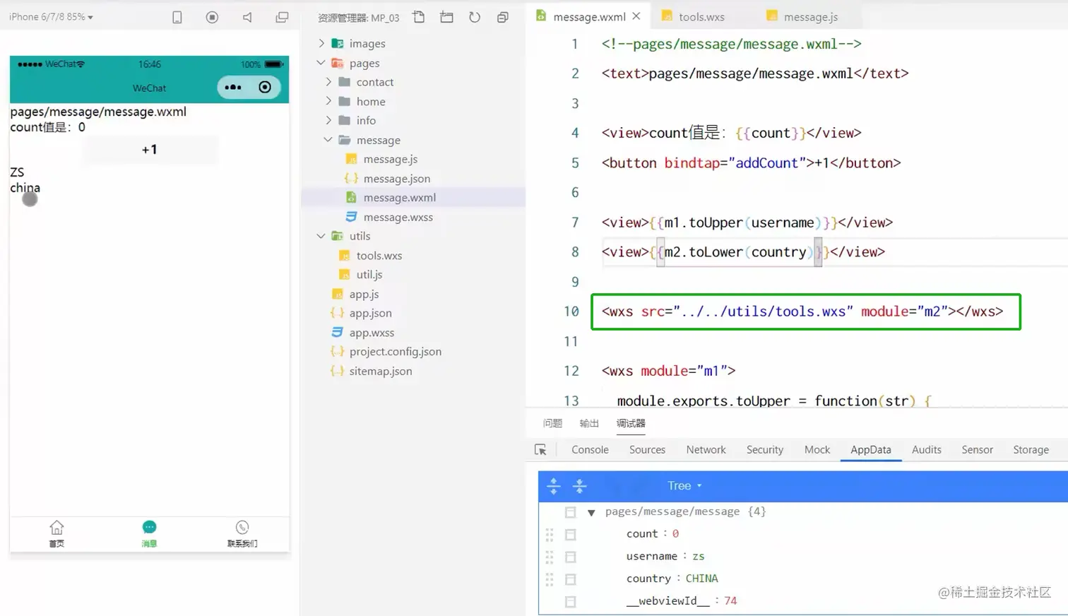Open the Console tab

click(590, 449)
